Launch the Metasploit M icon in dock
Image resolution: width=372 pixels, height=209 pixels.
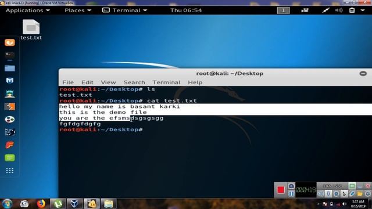(10, 81)
